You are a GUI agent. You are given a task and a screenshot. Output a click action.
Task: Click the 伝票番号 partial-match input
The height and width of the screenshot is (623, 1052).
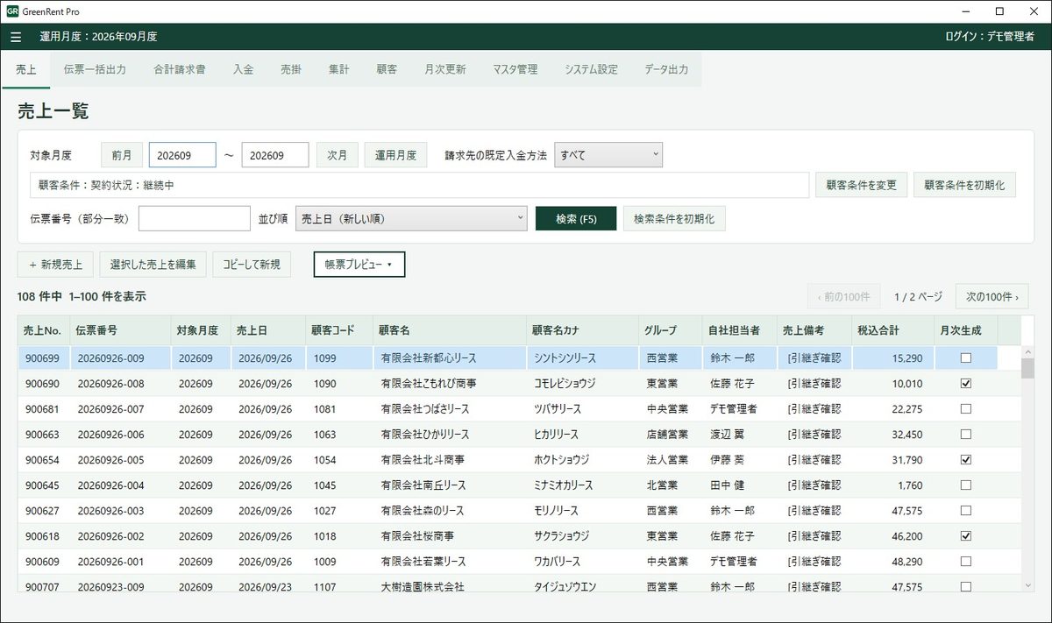click(195, 219)
